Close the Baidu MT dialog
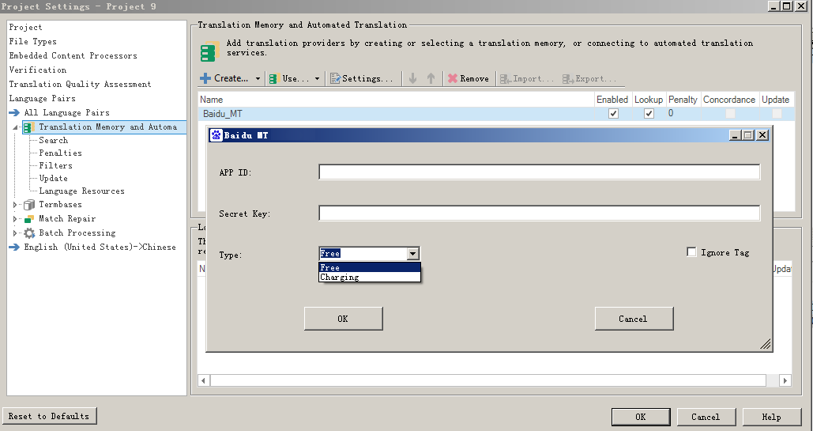The height and width of the screenshot is (431, 813). click(762, 135)
